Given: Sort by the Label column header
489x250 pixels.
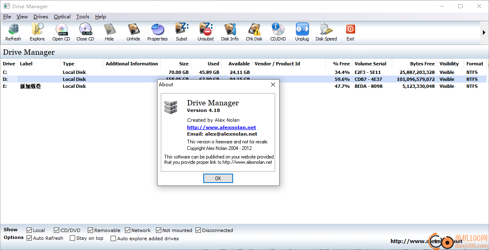Looking at the screenshot, I should [x=39, y=64].
